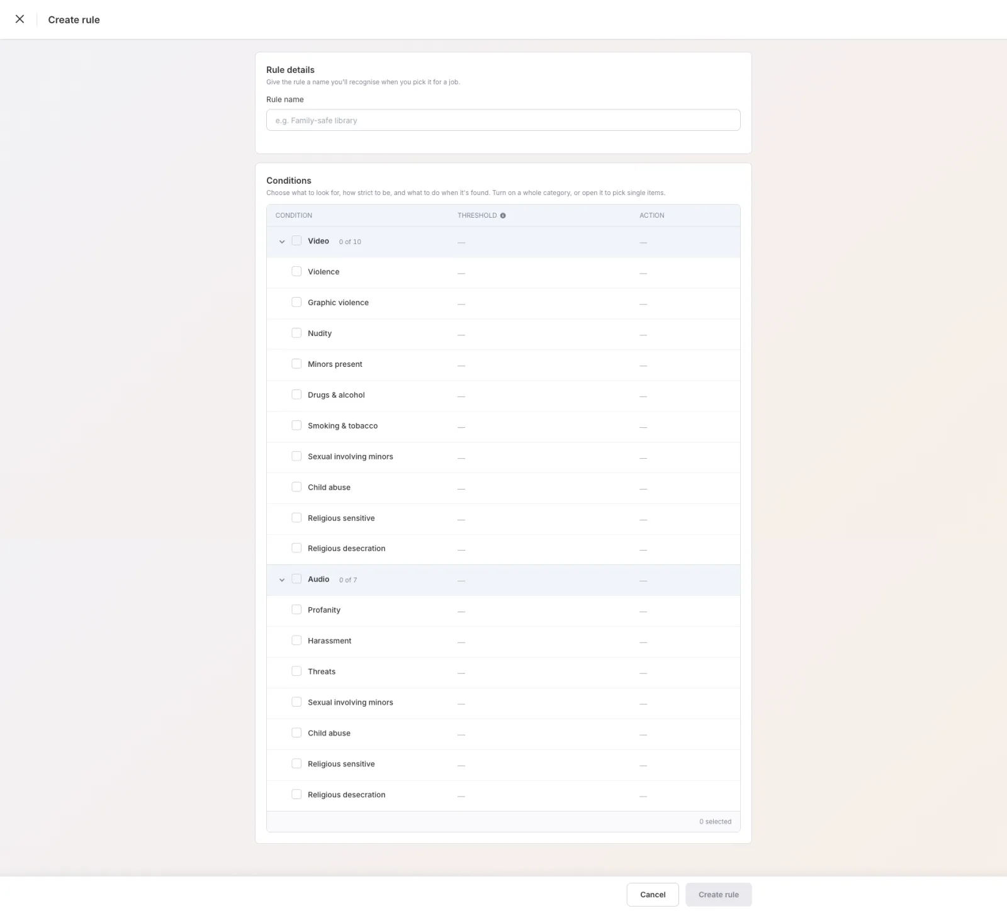1007x913 pixels.
Task: Select the Smoking & tobacco checkbox
Action: click(x=296, y=425)
